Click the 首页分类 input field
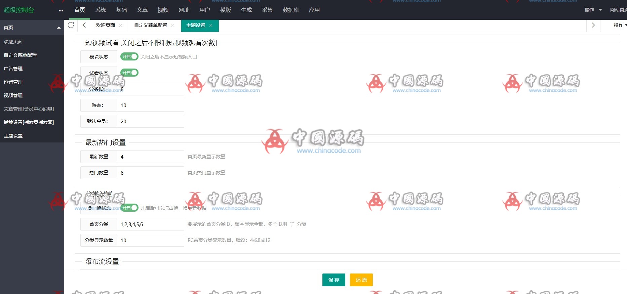 (151, 224)
